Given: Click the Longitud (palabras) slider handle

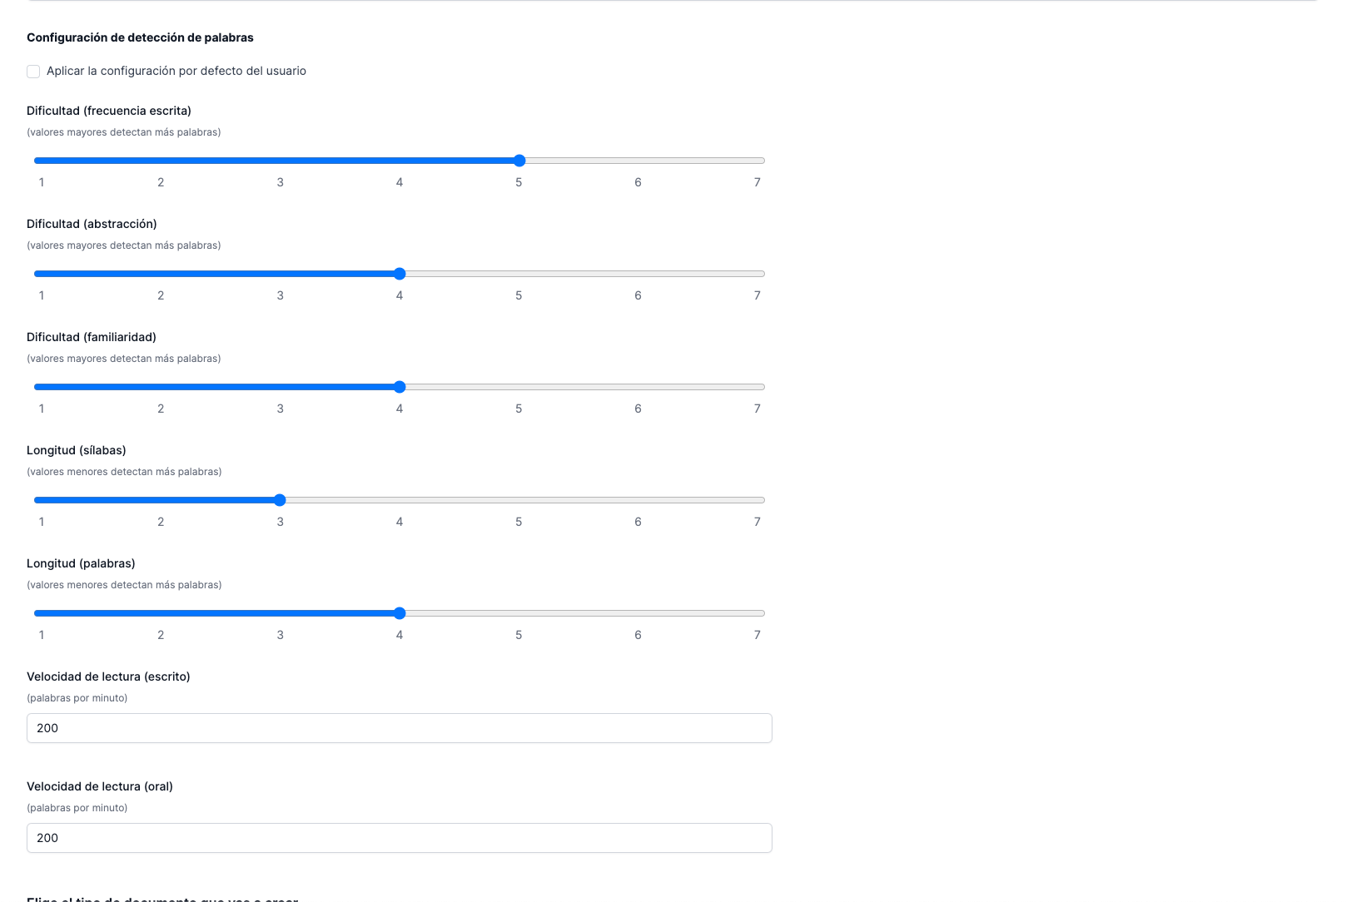Looking at the screenshot, I should pyautogui.click(x=400, y=613).
